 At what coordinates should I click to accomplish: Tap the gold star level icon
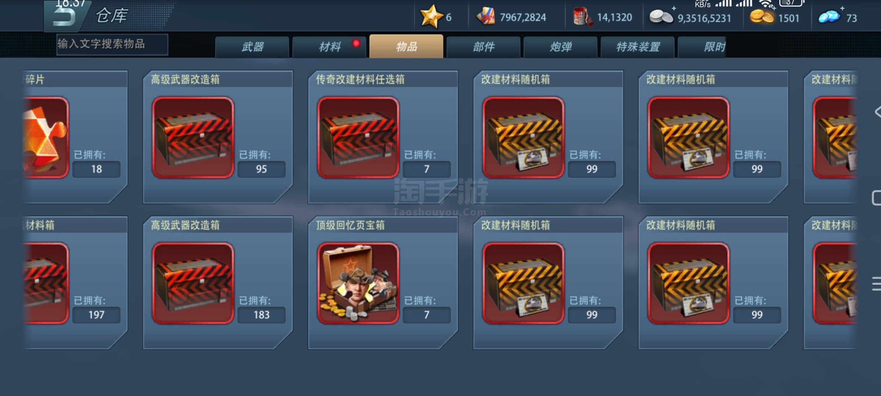click(x=431, y=16)
